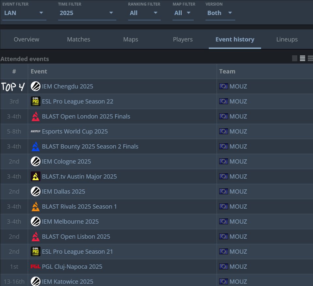This screenshot has height=286, width=313.
Task: Switch to the Overview tab
Action: [26, 39]
